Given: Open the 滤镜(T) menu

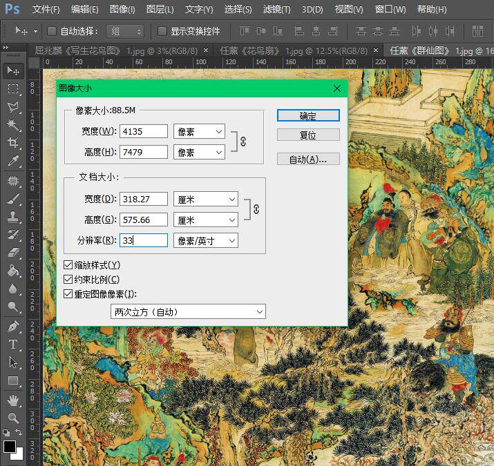Looking at the screenshot, I should (x=277, y=10).
